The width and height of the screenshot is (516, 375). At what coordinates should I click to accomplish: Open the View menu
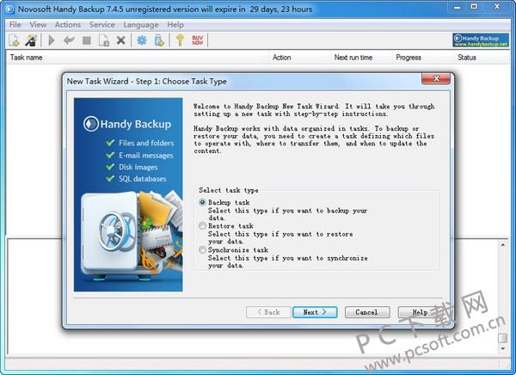[38, 25]
